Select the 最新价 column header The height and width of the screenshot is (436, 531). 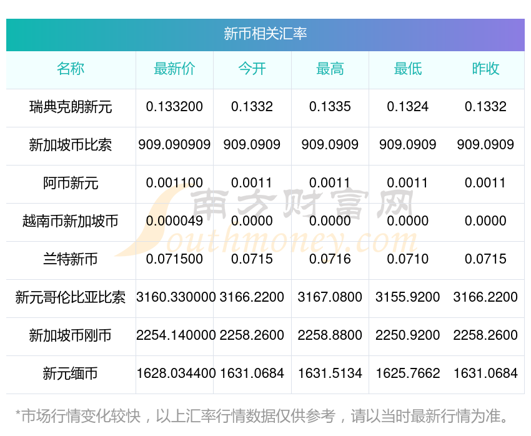pos(174,69)
